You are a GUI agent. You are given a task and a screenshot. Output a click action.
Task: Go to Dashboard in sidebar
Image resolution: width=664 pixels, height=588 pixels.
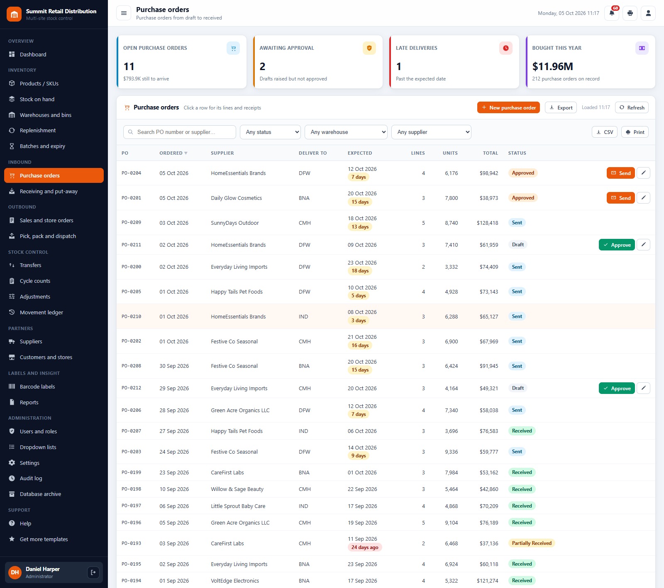point(54,54)
